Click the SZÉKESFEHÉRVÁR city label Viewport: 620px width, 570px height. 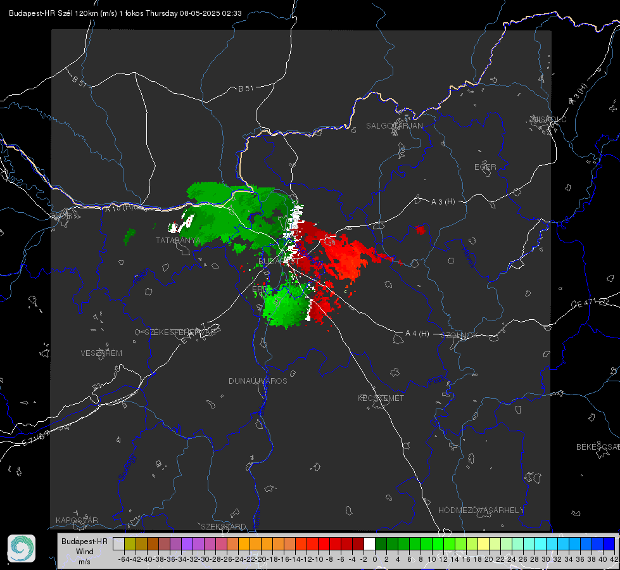pos(180,332)
